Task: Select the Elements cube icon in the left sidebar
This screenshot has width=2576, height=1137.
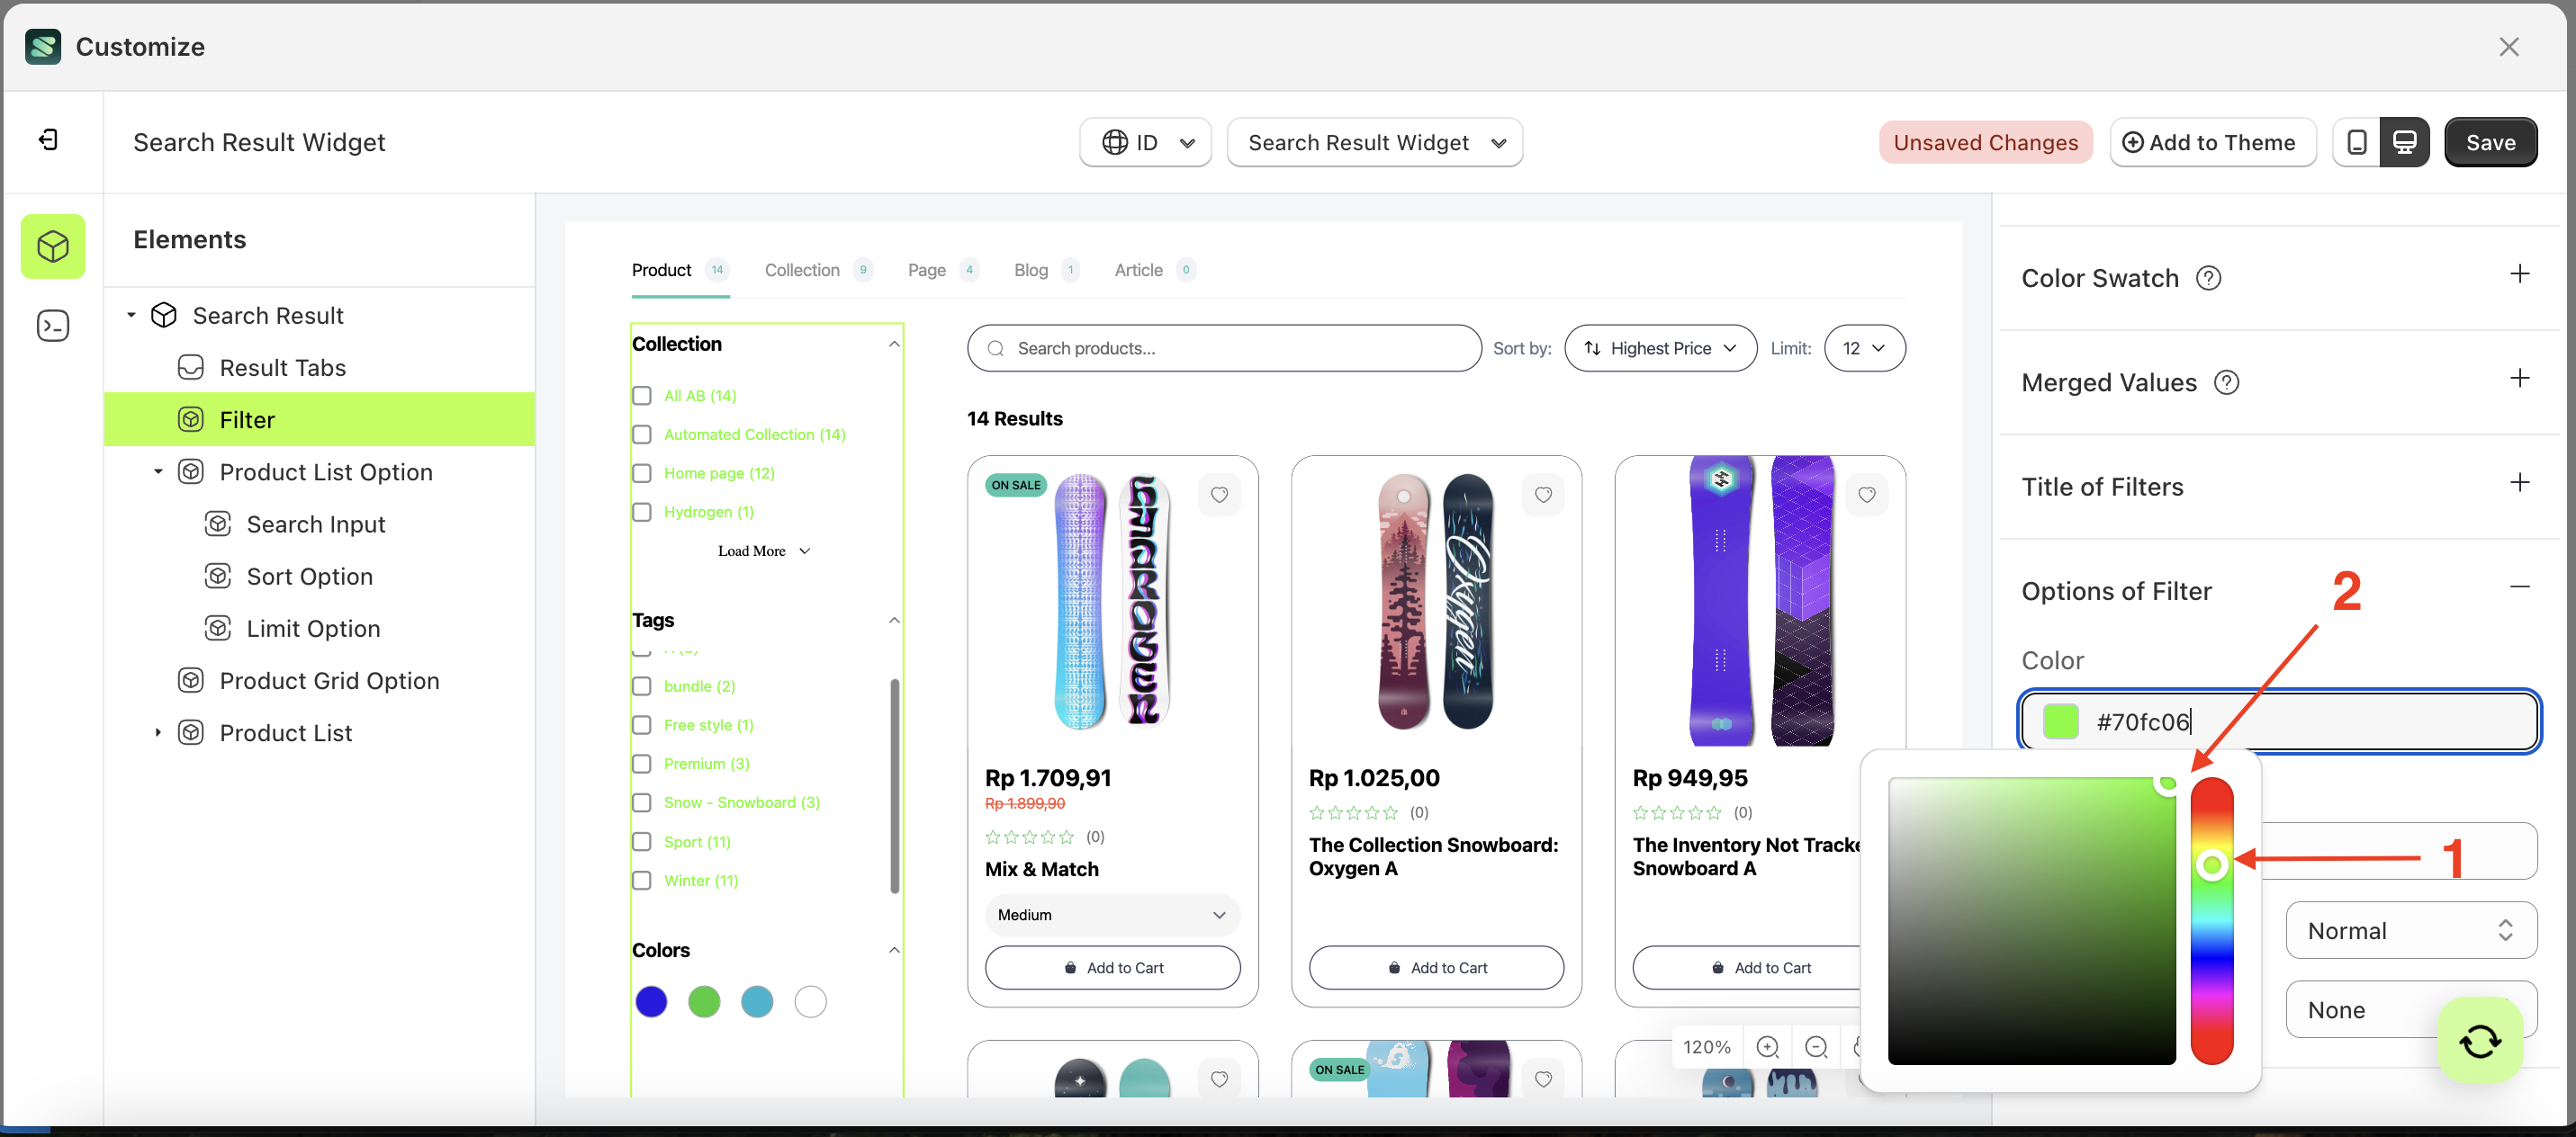Action: 52,246
